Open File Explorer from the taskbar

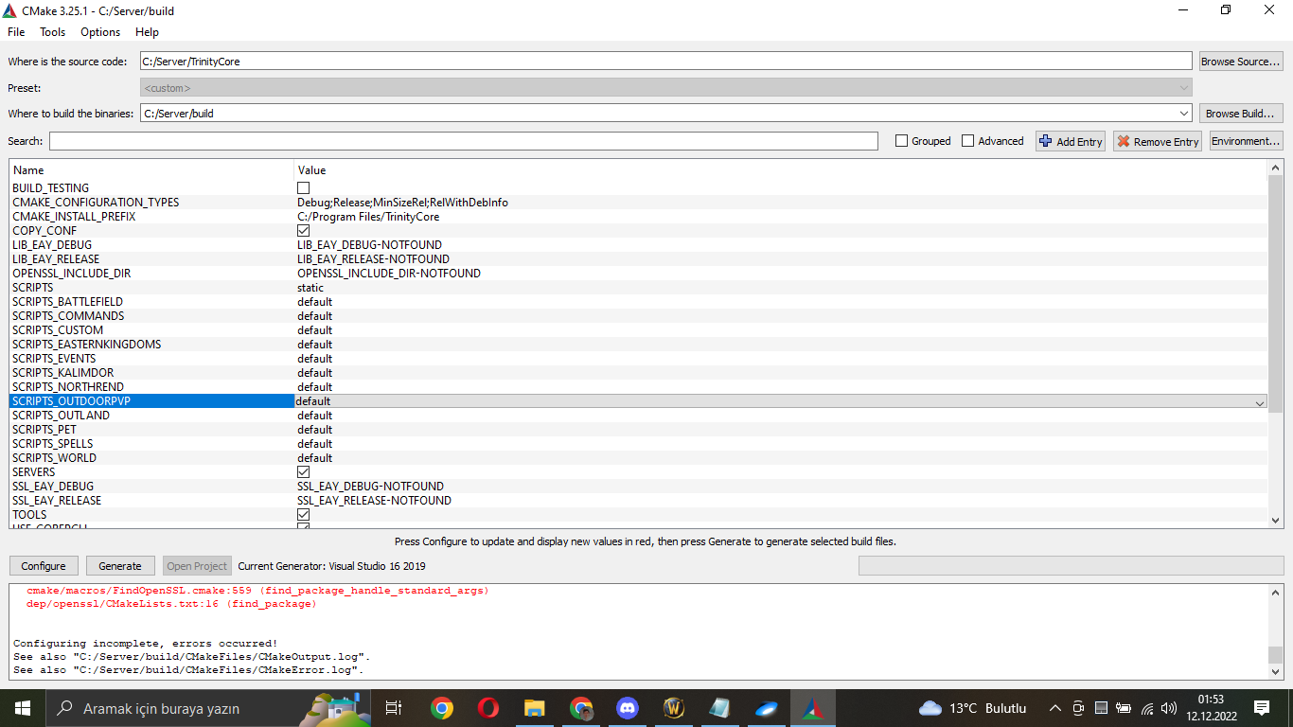coord(535,708)
